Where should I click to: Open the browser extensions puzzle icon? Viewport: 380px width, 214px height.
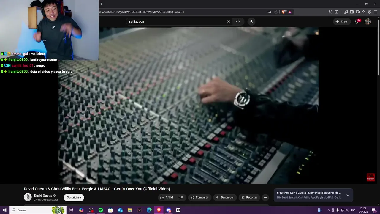(x=330, y=12)
